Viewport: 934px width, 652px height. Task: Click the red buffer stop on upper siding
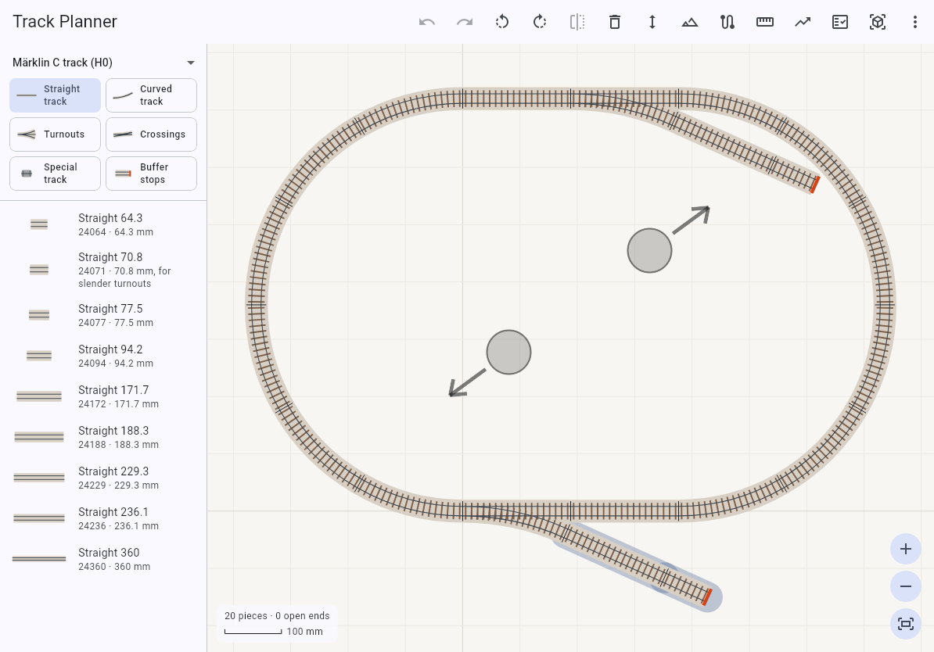[815, 184]
